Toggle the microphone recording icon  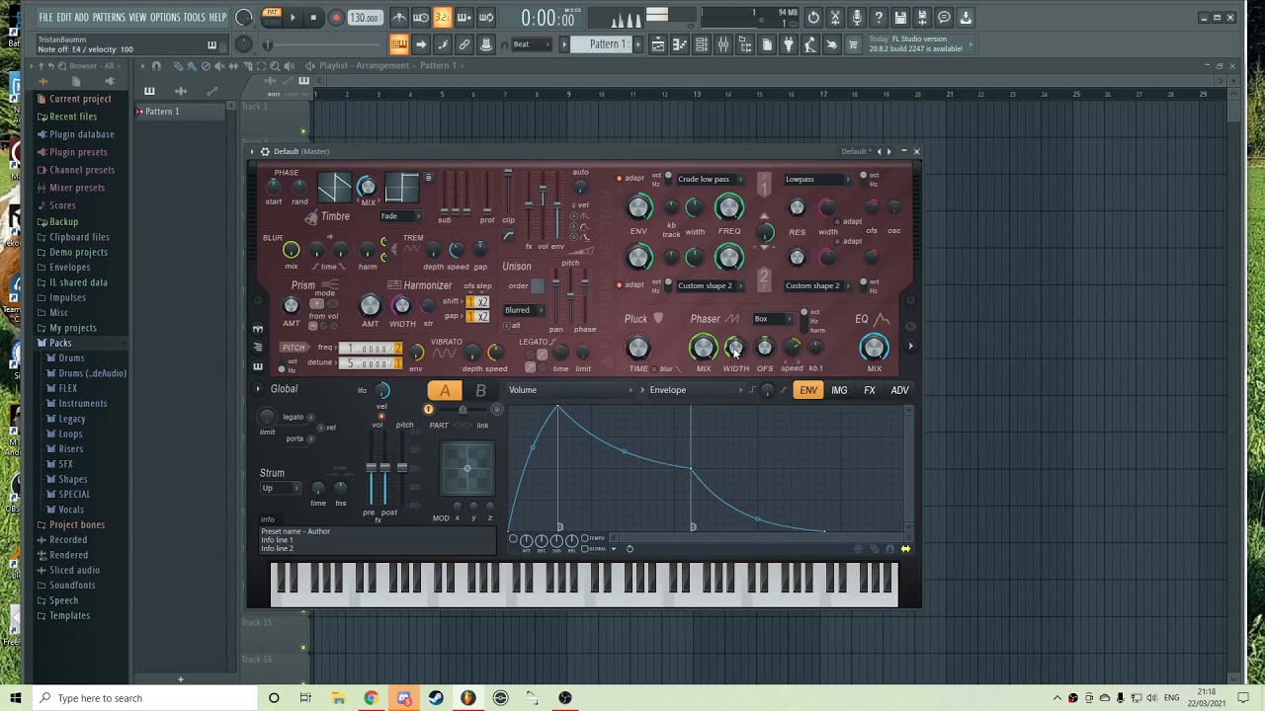coord(857,18)
